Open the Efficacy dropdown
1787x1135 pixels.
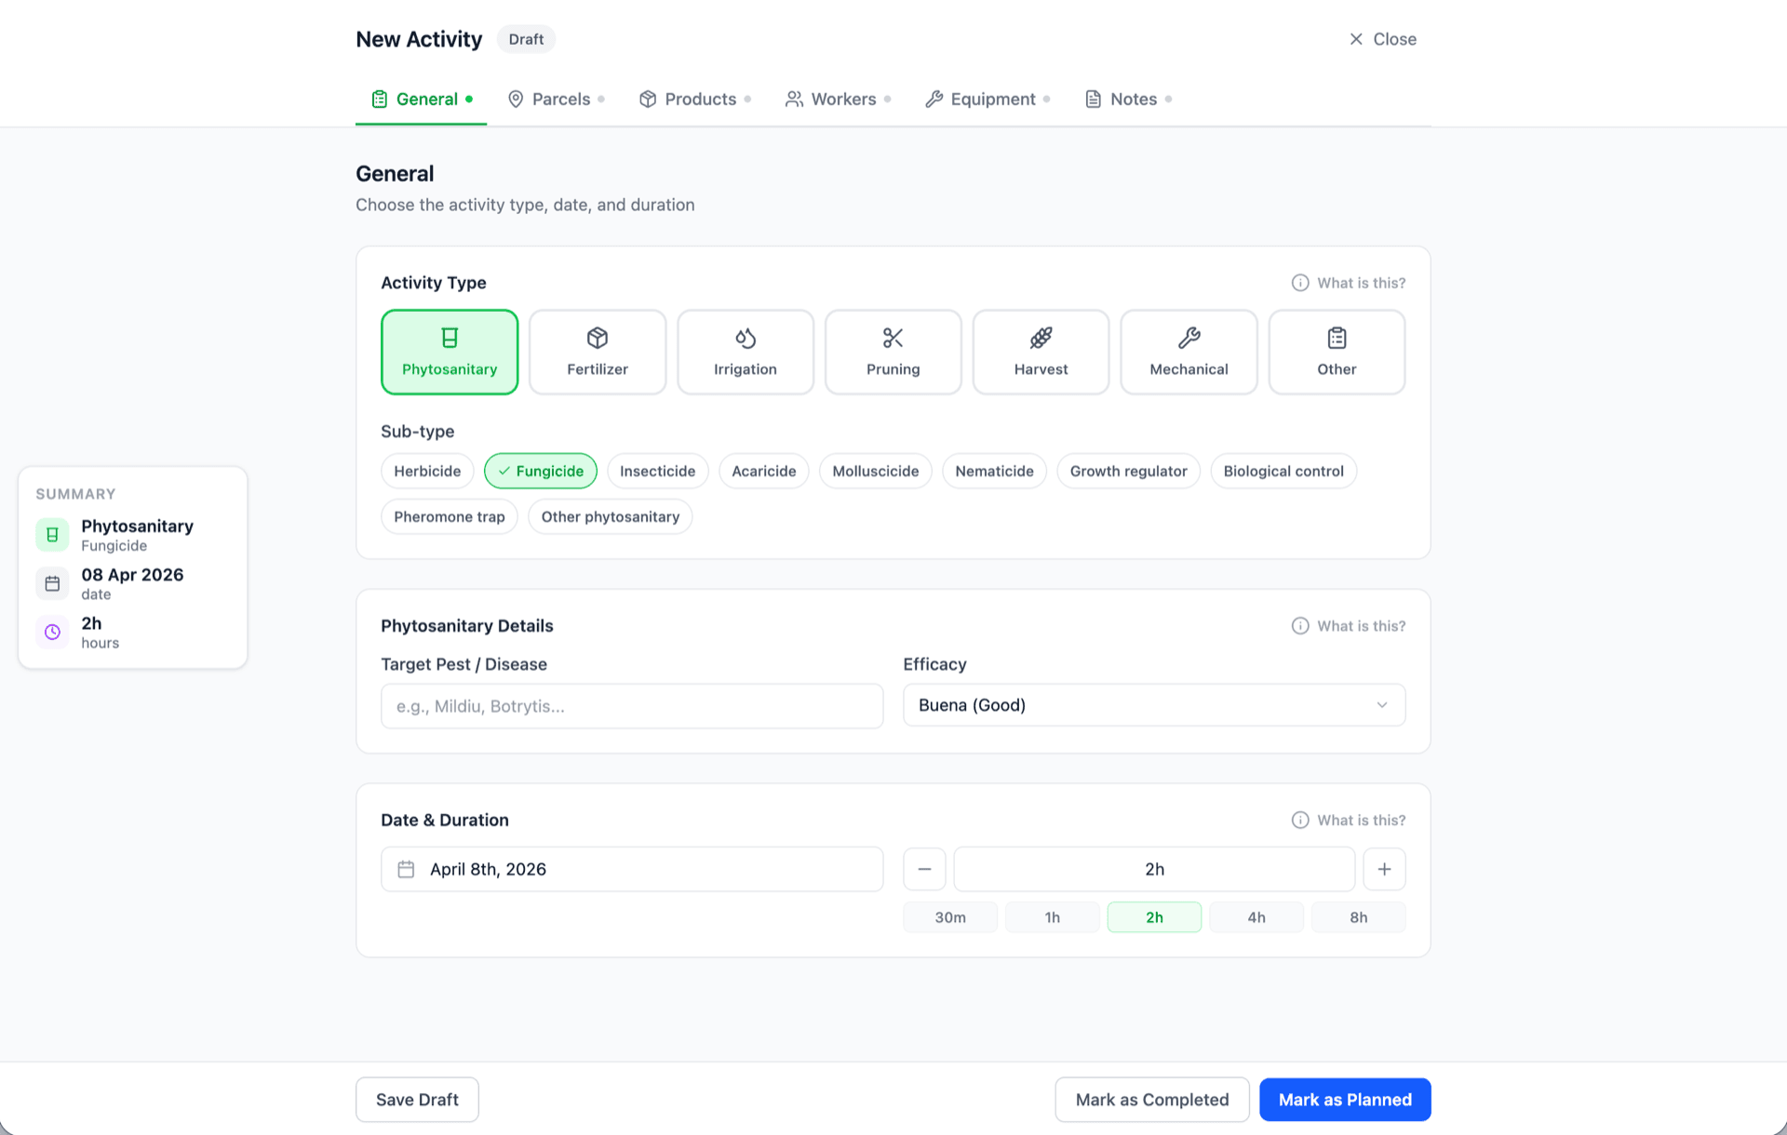pos(1153,705)
